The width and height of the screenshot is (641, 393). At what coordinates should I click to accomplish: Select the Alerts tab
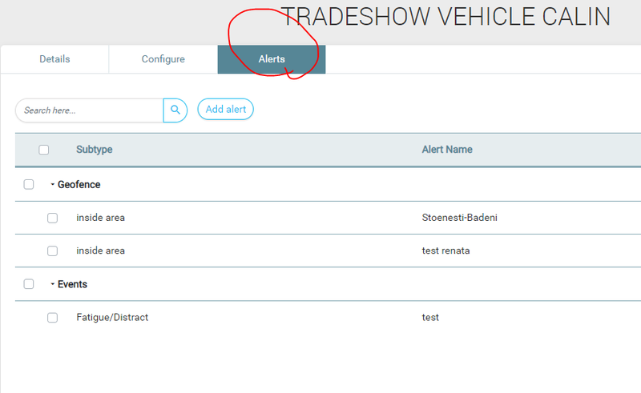pos(272,59)
